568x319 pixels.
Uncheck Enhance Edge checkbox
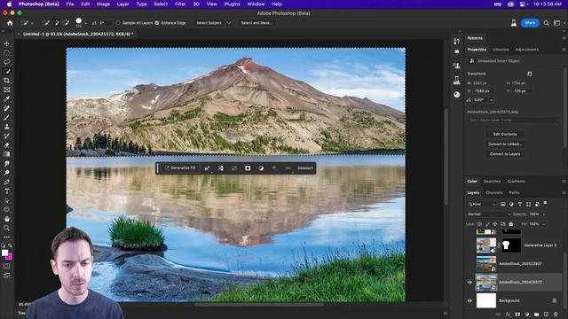pyautogui.click(x=157, y=23)
